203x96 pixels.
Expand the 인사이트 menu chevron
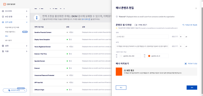[x=27, y=11]
